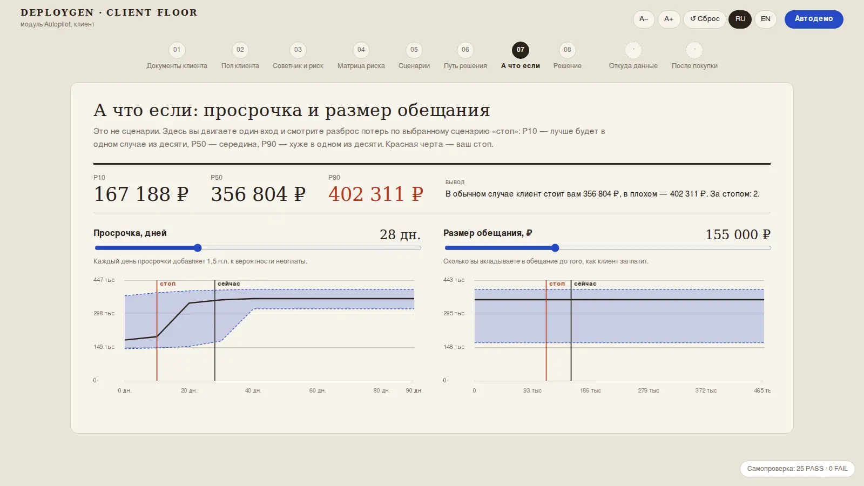Start the Автодемо
This screenshot has height=486, width=864.
(814, 19)
